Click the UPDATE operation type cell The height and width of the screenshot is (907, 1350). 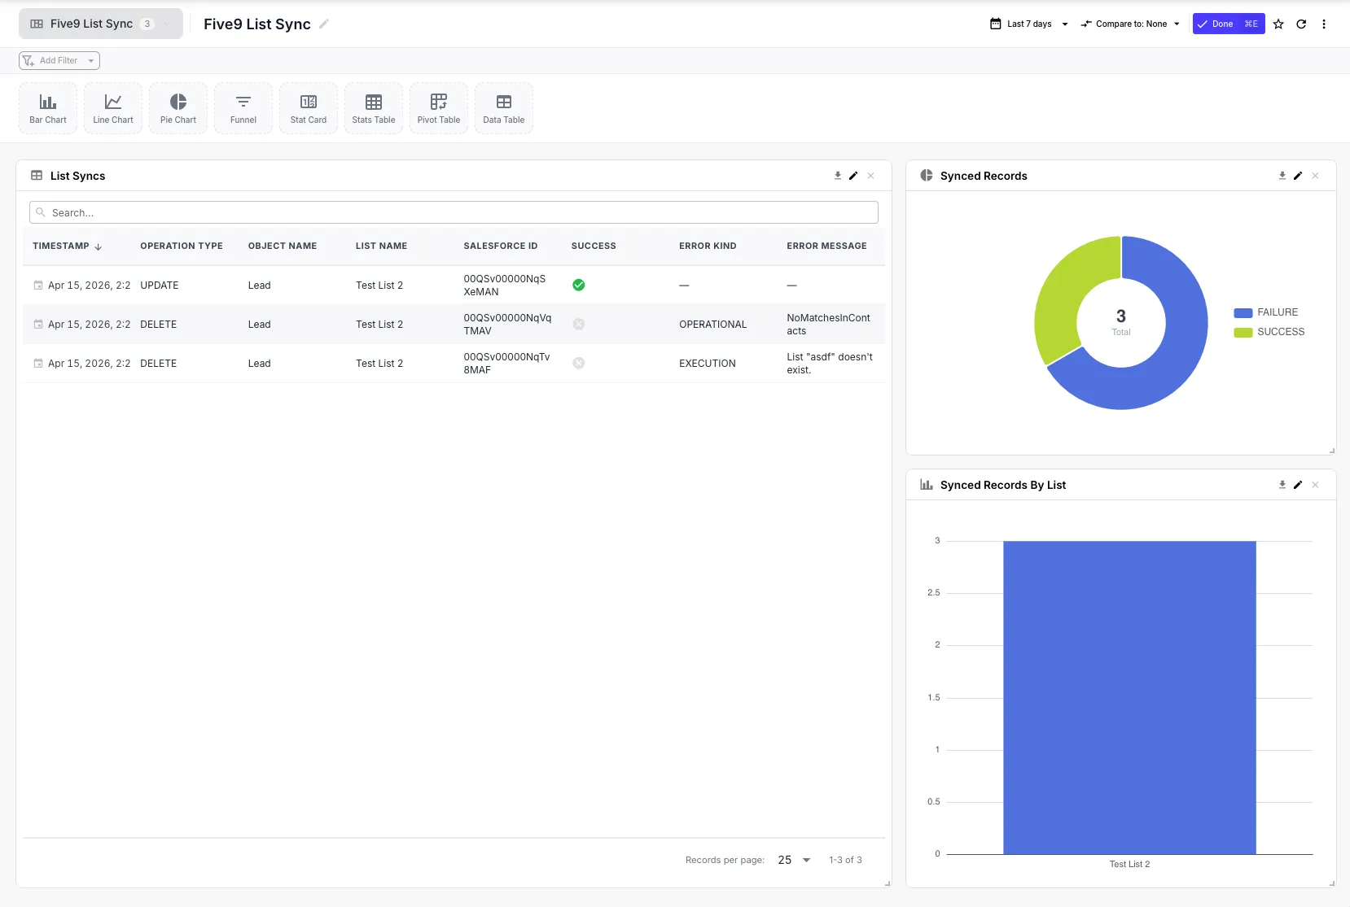tap(160, 285)
